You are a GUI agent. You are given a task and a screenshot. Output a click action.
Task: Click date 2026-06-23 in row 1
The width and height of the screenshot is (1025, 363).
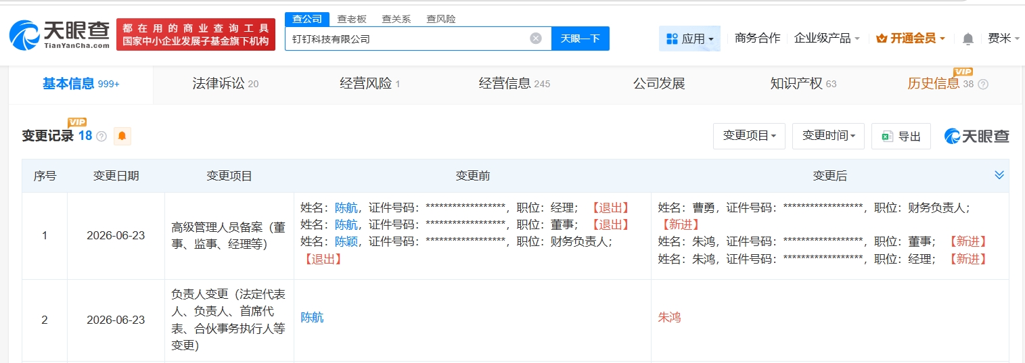pos(116,236)
